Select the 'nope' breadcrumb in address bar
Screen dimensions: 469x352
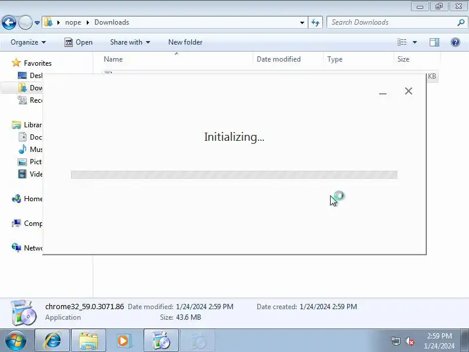click(x=73, y=22)
